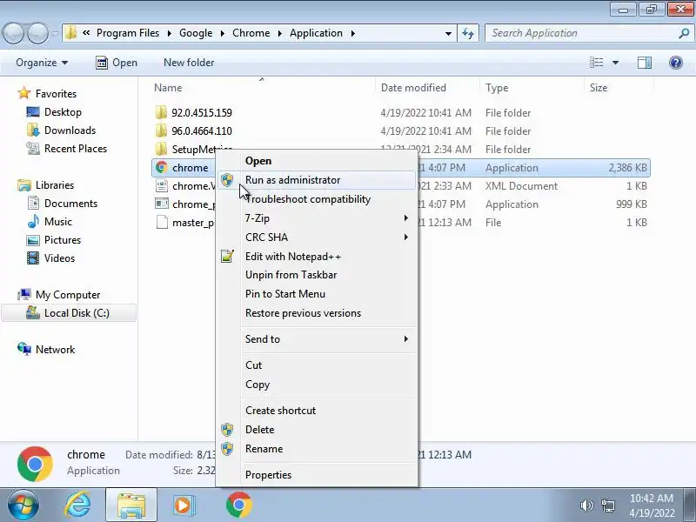Open Internet Explorer from the taskbar
Image resolution: width=696 pixels, height=522 pixels.
tap(77, 505)
